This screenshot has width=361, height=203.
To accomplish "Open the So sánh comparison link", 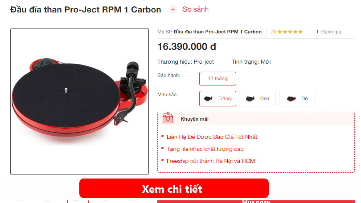I will pos(196,9).
